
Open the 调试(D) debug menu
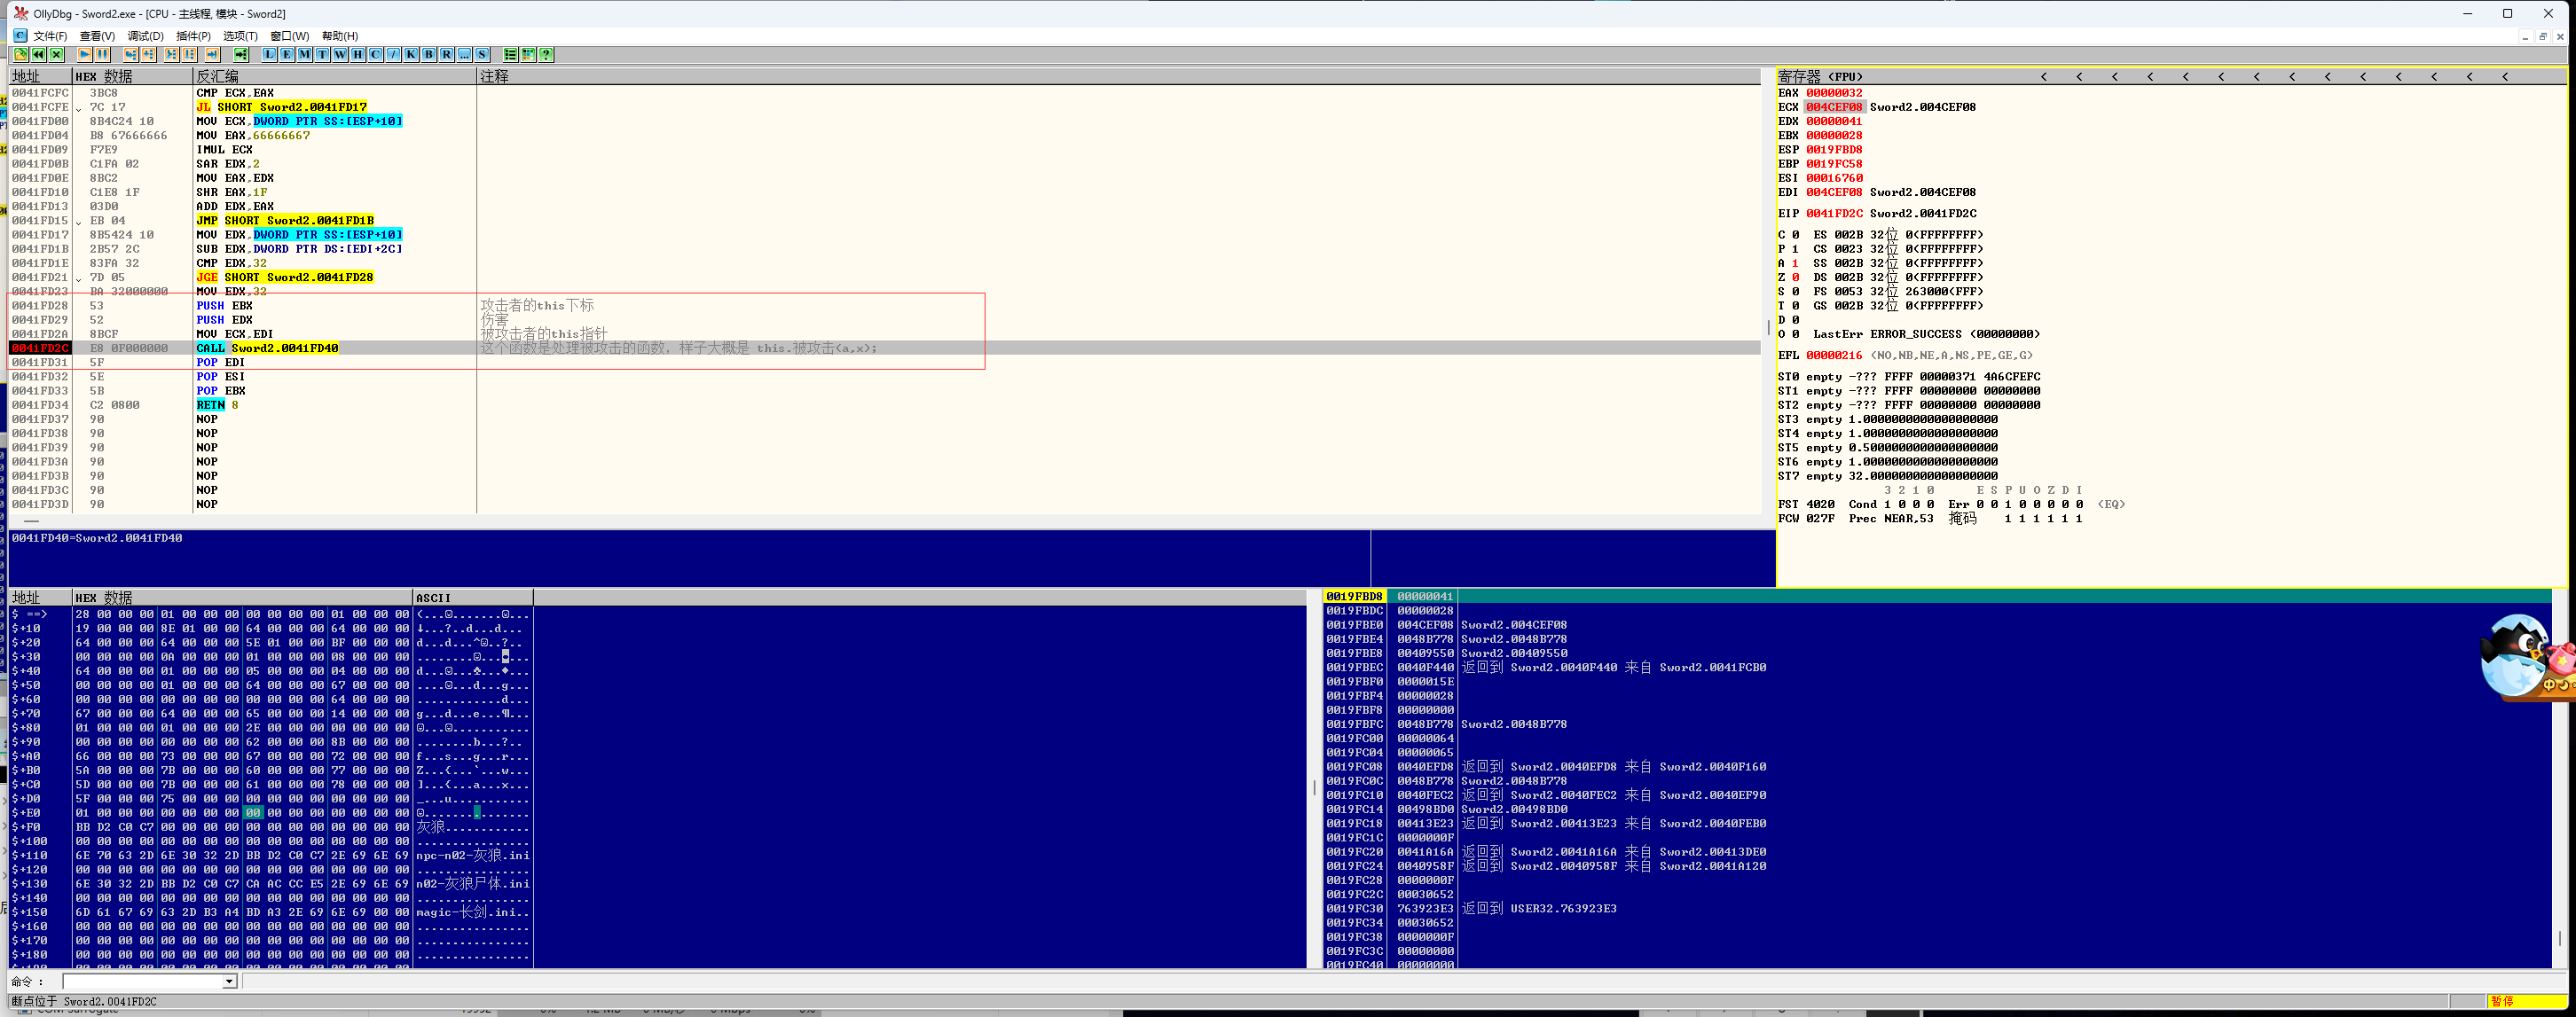tap(145, 36)
